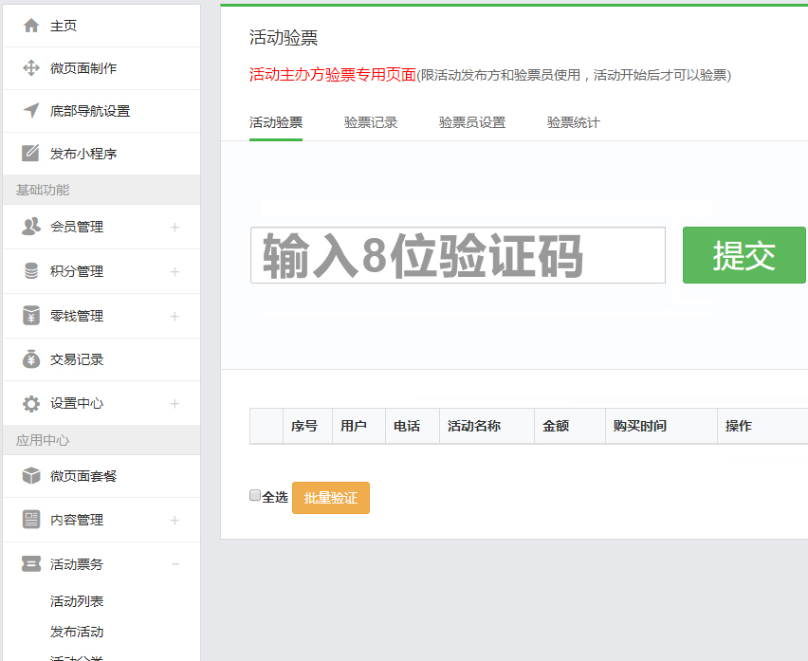The image size is (808, 661).
Task: Collapse the 活动票务 minus sign
Action: 174,564
